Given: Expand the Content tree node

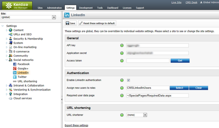Looking at the screenshot, I should [7, 30].
